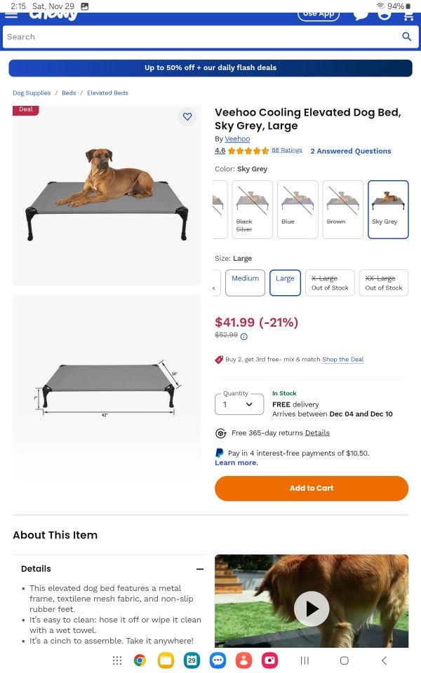This screenshot has width=421, height=673.
Task: Choose the Blue color swatch
Action: (297, 209)
